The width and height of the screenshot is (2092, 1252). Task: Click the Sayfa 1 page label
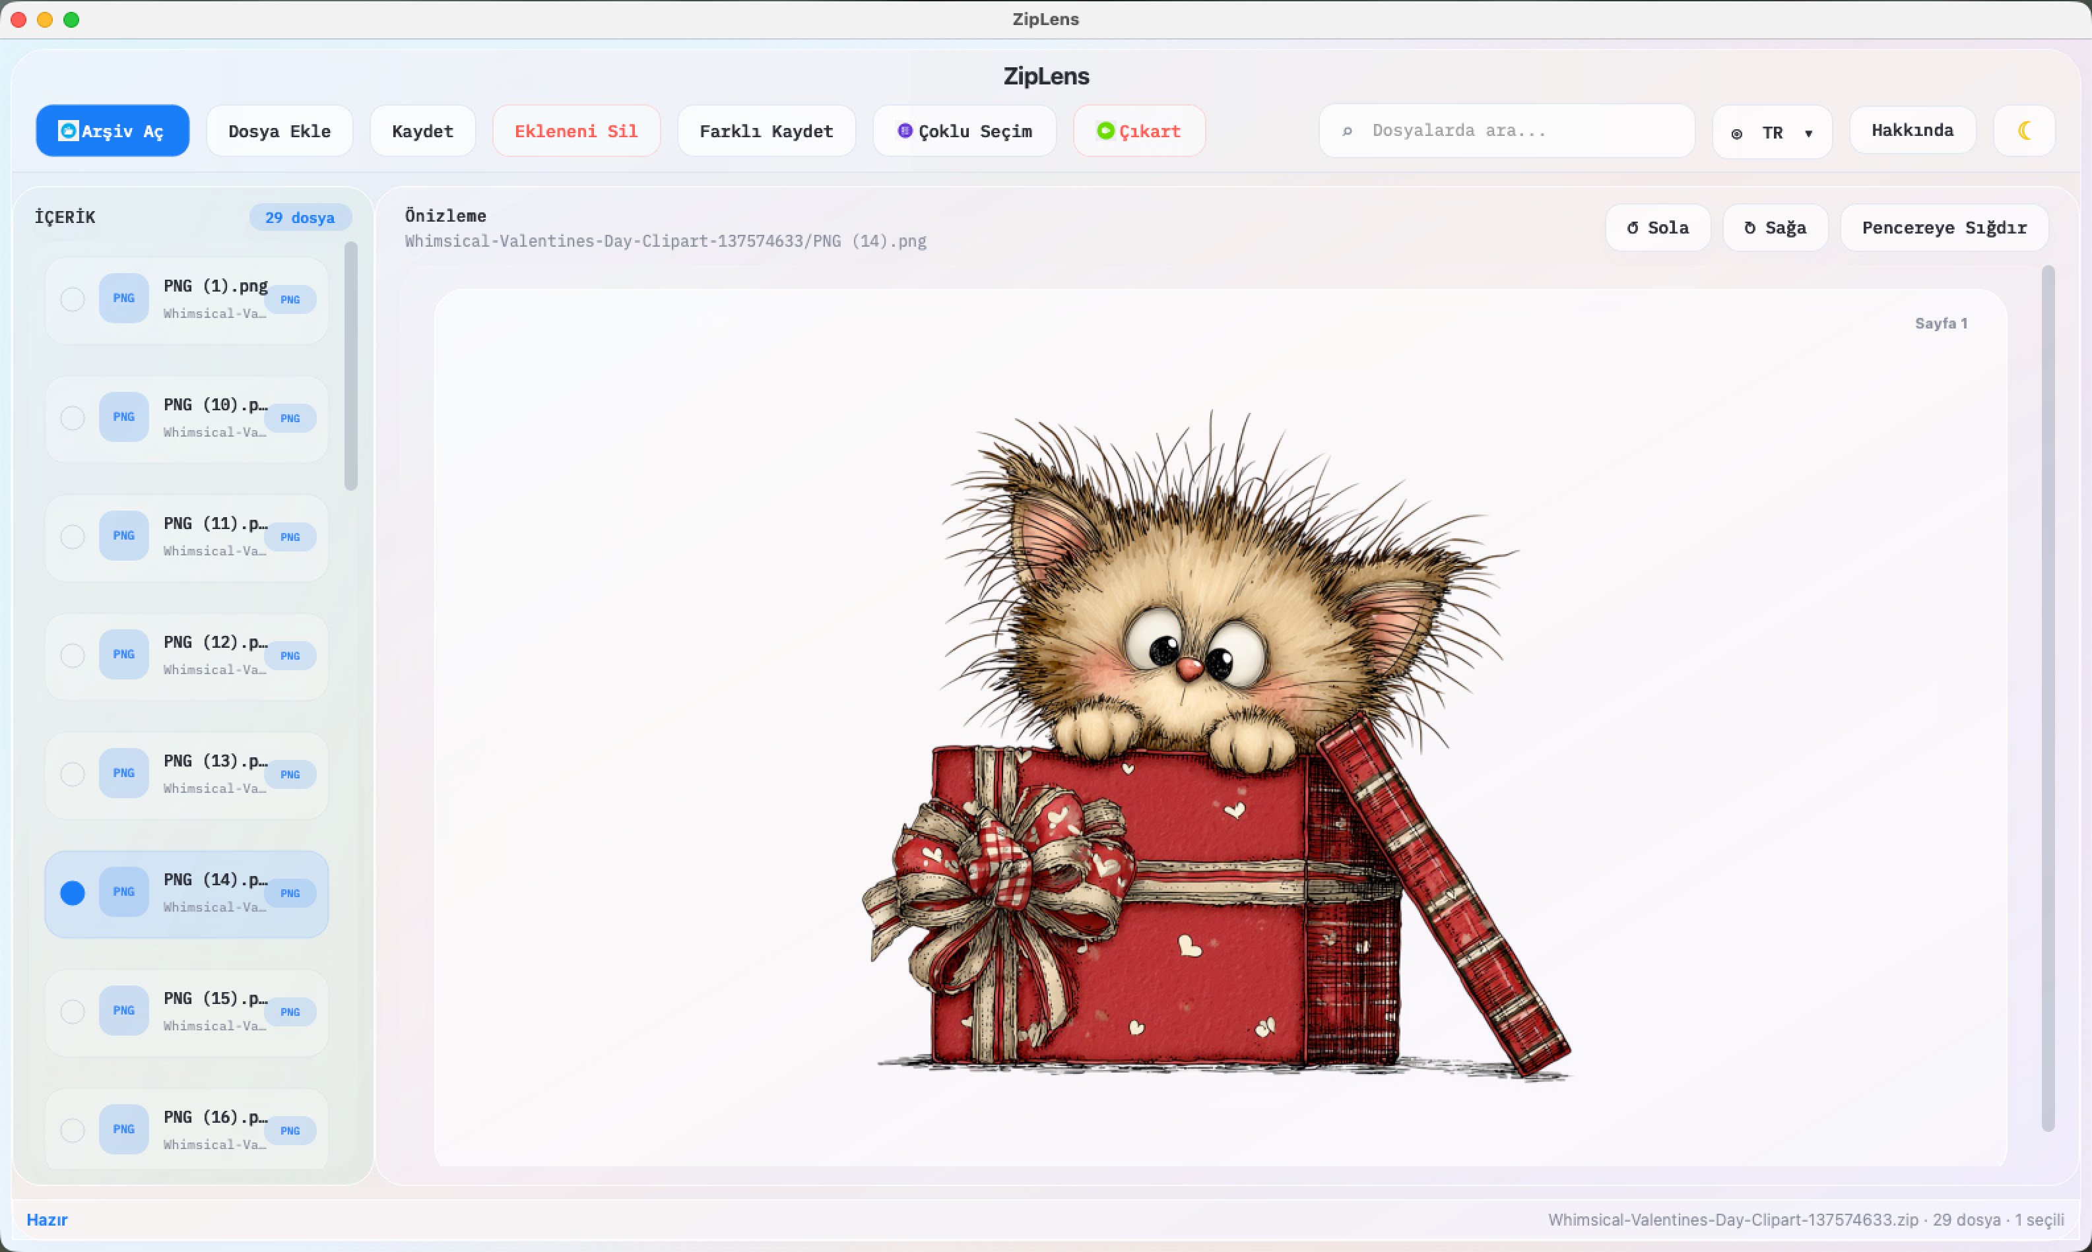click(x=1941, y=323)
